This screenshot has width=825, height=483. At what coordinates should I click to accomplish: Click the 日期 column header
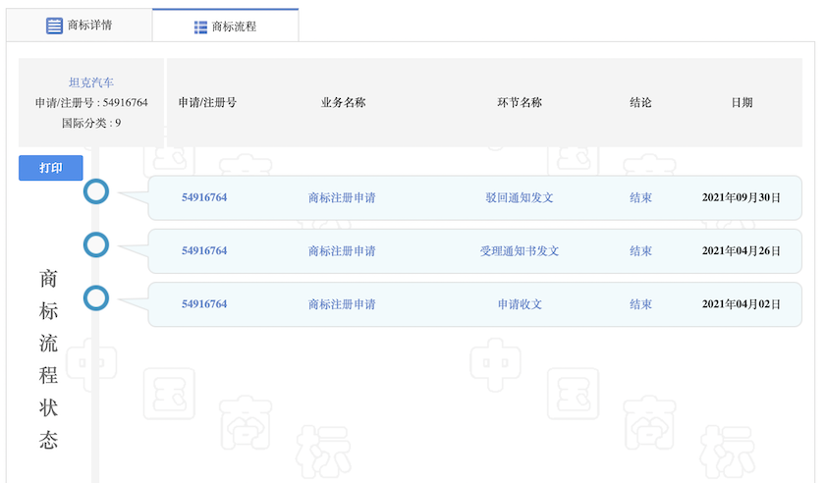click(742, 102)
